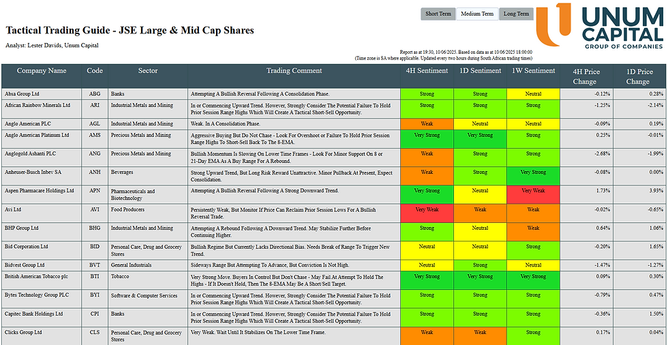Click Pharmaceuticals and Biotechnology sector cell

[148, 194]
